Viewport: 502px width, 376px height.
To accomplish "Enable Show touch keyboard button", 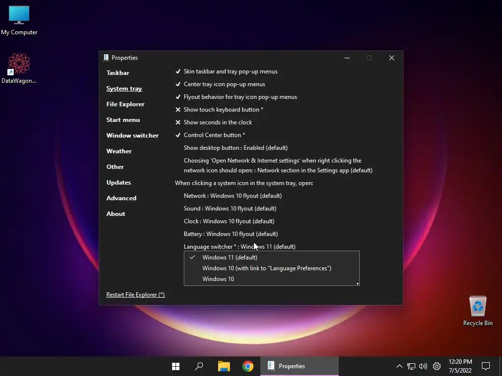I will (x=219, y=110).
